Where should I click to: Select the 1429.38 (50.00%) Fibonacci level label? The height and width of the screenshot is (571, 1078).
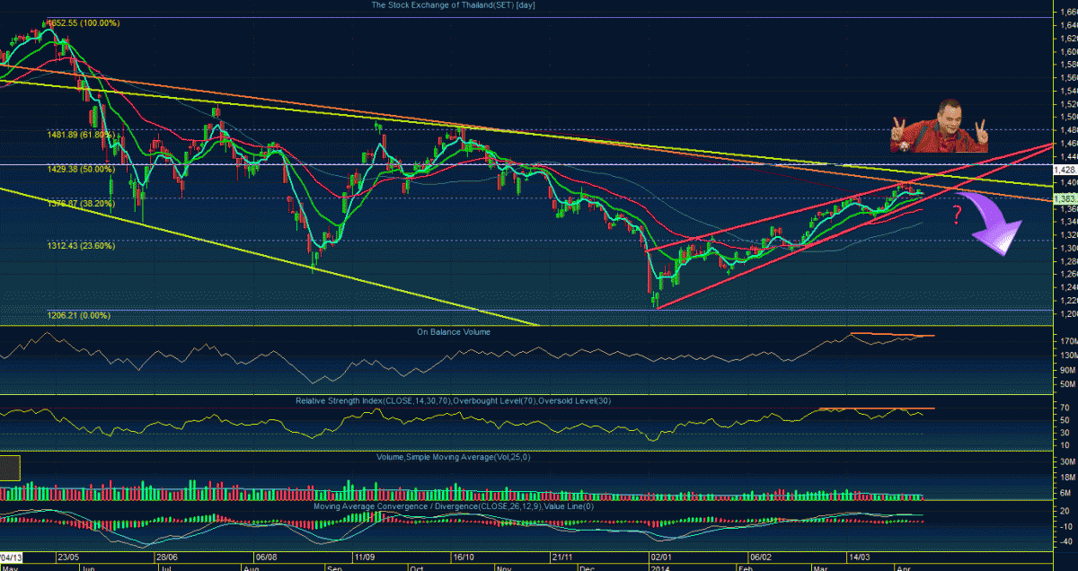point(81,169)
